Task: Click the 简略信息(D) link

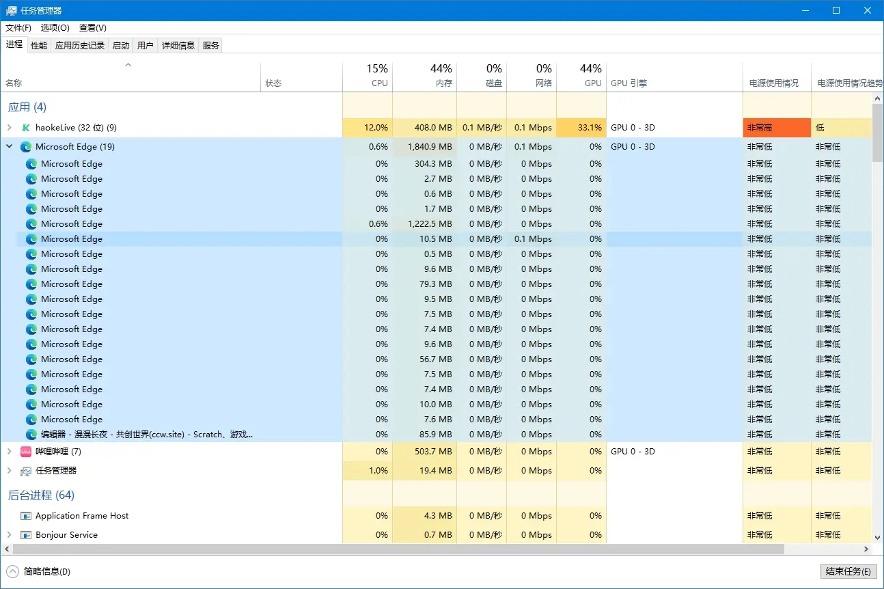Action: pyautogui.click(x=47, y=571)
